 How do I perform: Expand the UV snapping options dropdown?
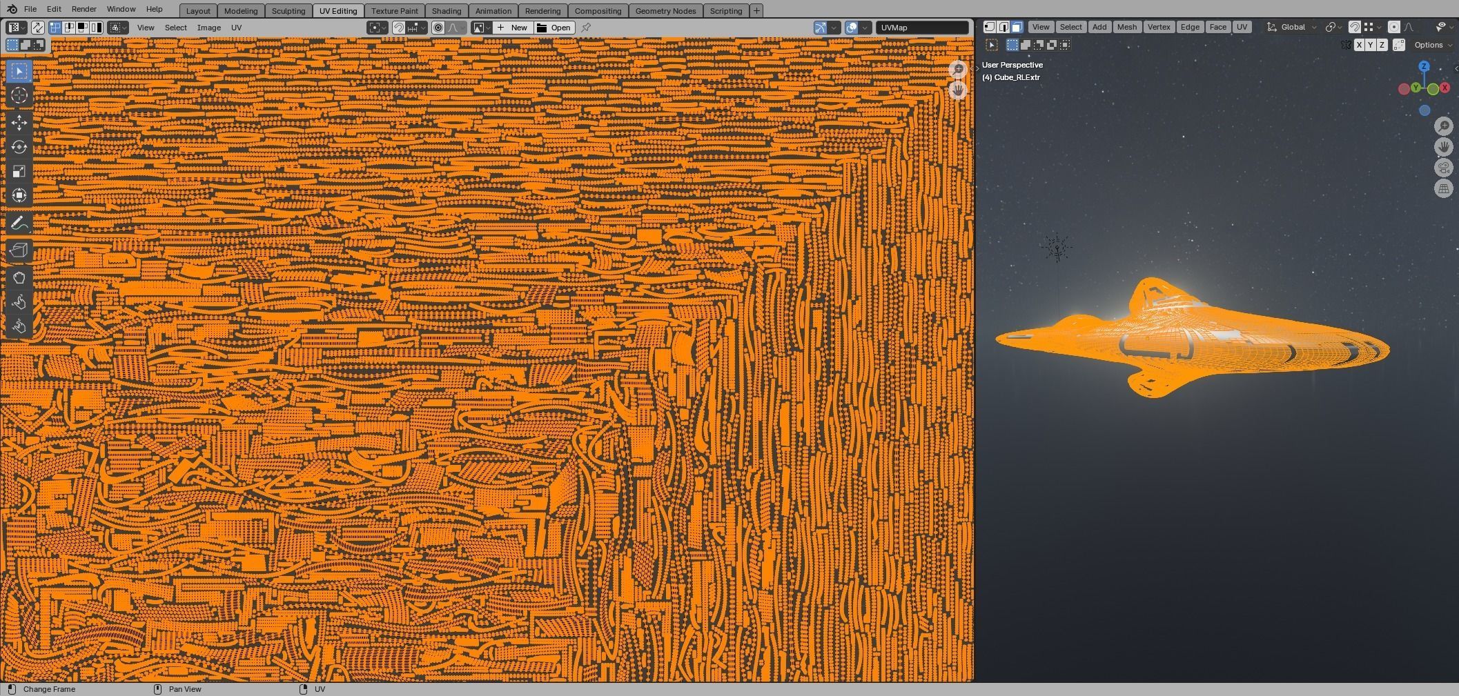point(416,28)
